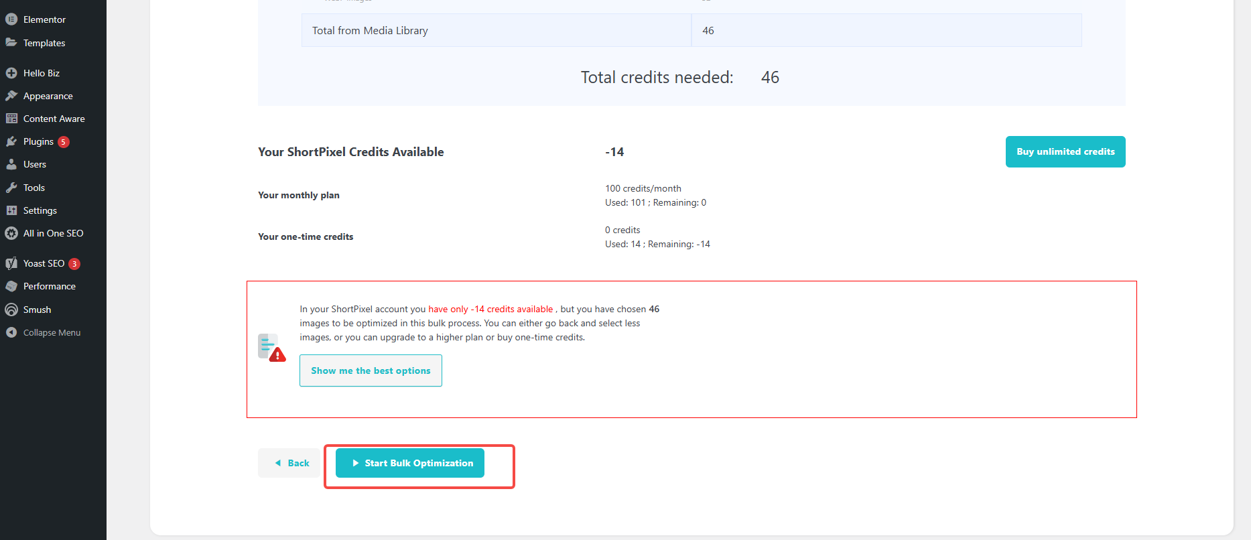Open the Performance menu item
1251x540 pixels.
(49, 286)
